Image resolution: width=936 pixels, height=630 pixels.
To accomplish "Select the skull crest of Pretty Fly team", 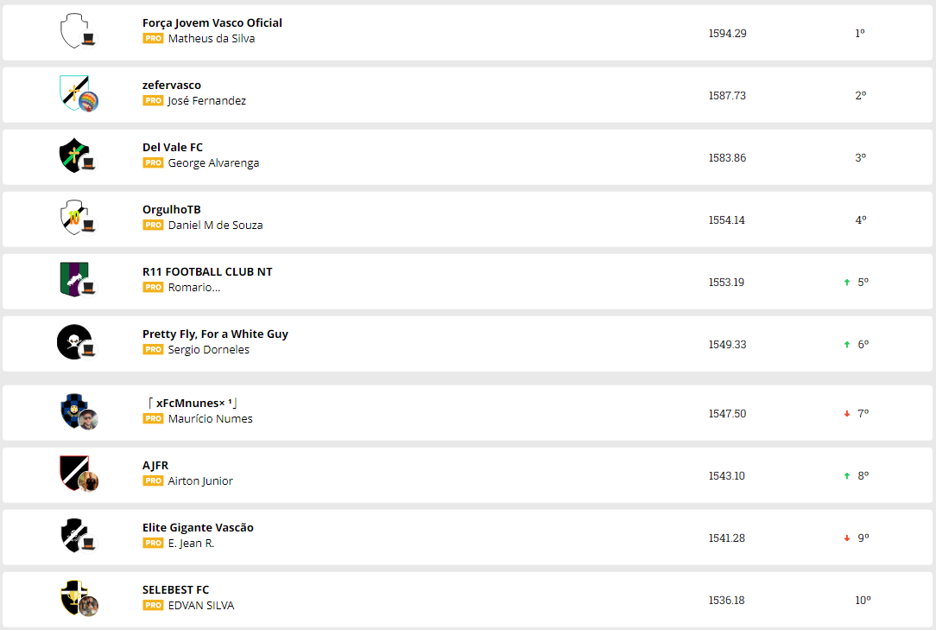I will [72, 341].
